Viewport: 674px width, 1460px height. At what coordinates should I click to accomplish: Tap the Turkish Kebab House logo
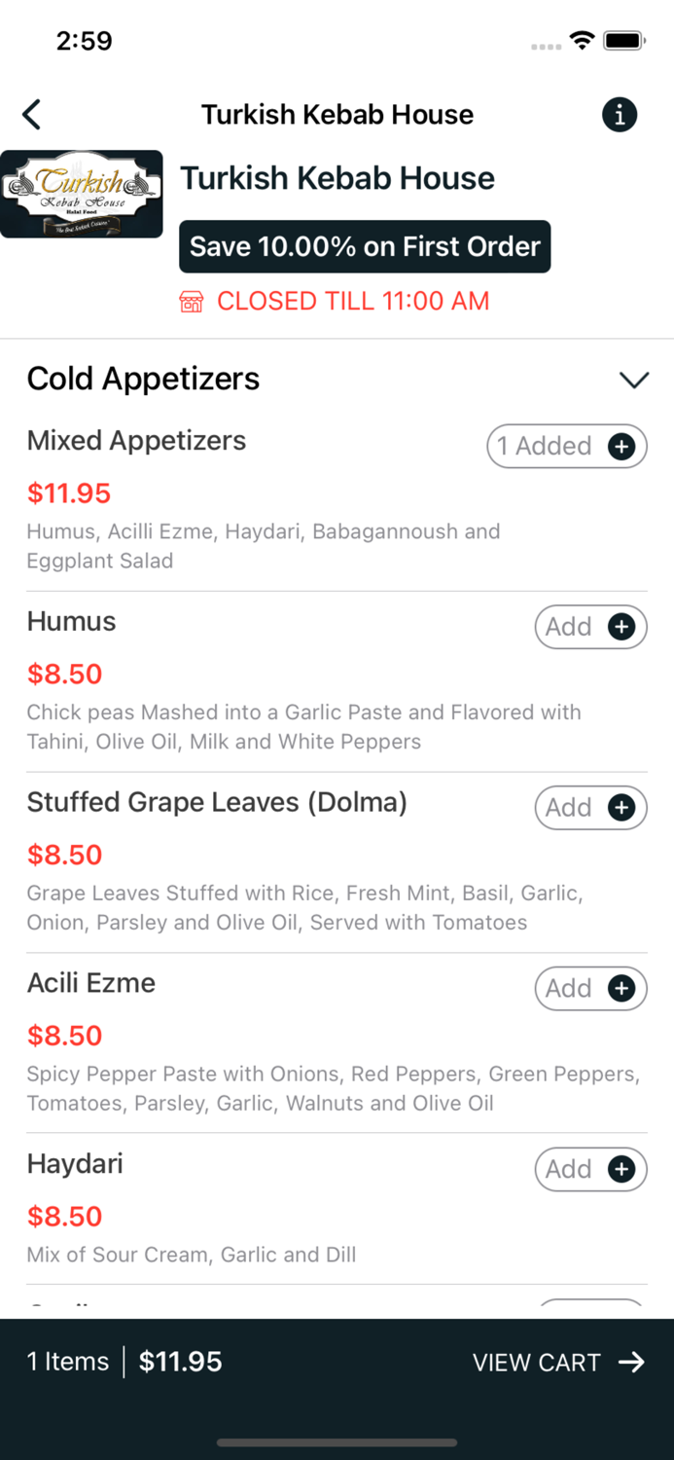click(x=82, y=194)
